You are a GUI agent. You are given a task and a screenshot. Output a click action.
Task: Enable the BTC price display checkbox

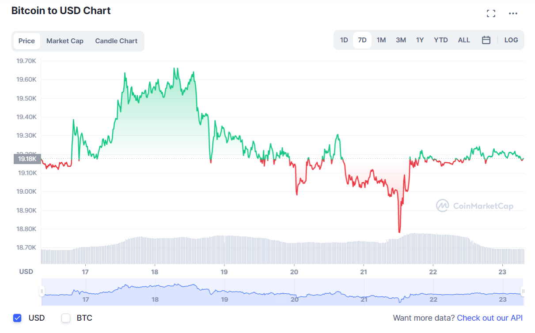[65, 318]
